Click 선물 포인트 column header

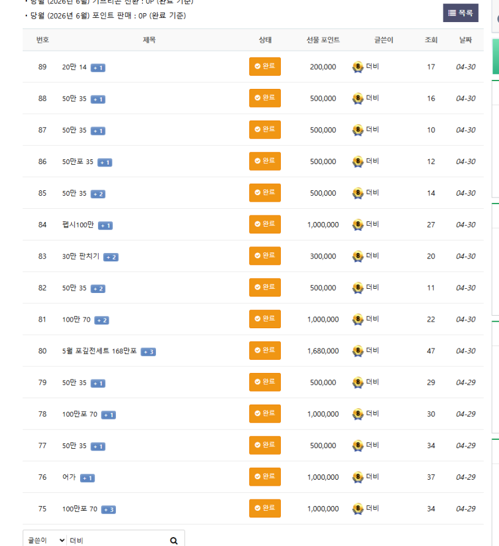[x=323, y=40]
